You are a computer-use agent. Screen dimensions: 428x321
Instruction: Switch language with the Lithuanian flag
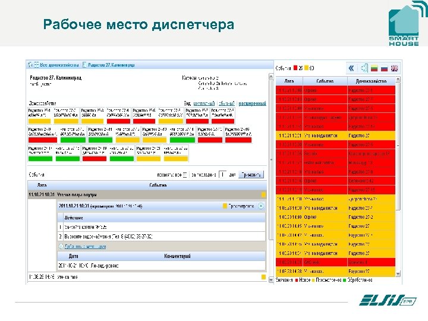point(374,68)
